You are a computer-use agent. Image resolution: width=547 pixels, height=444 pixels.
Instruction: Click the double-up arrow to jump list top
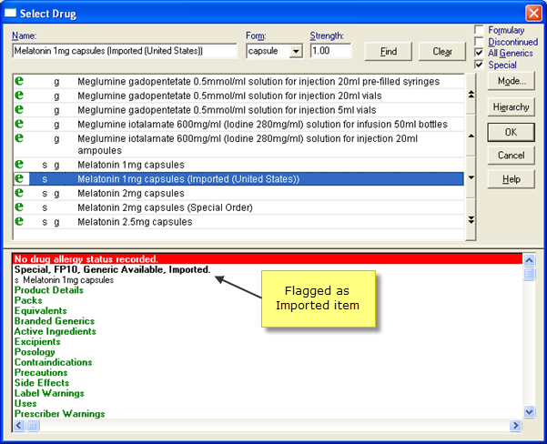[x=471, y=94]
